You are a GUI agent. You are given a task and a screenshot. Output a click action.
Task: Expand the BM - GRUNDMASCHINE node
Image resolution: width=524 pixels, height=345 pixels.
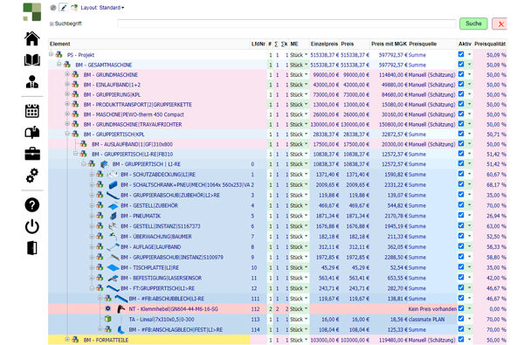point(67,74)
